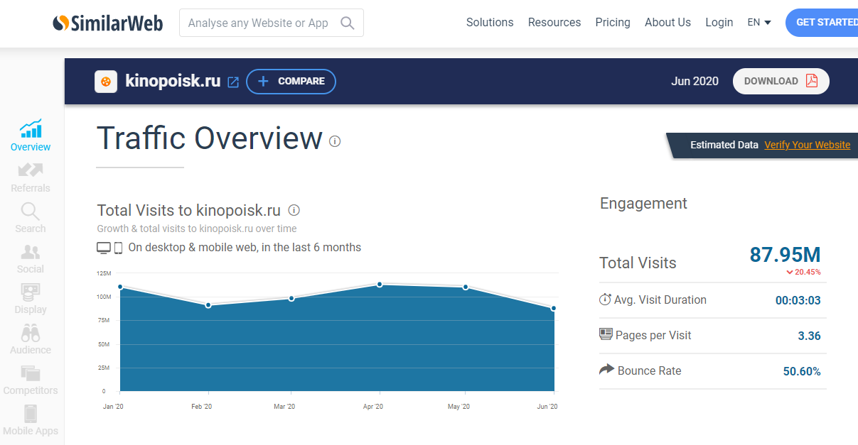Open Display sidebar icon

click(x=31, y=292)
